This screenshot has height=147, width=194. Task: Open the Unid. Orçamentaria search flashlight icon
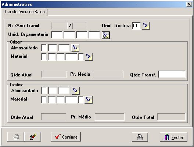tap(106, 35)
